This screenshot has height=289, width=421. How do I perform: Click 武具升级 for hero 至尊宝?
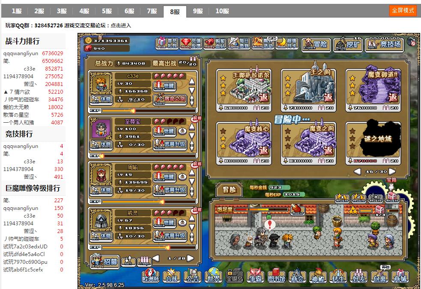point(170,144)
